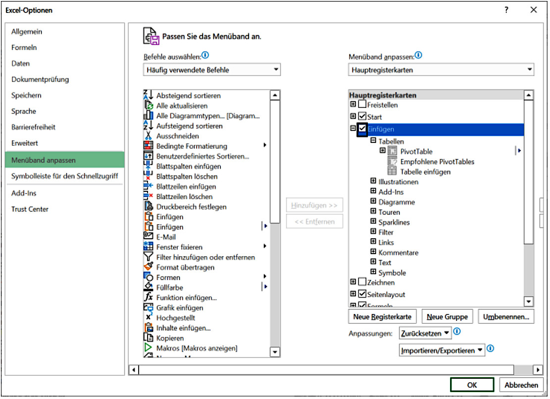Click the Neue Registerkarte button

382,316
